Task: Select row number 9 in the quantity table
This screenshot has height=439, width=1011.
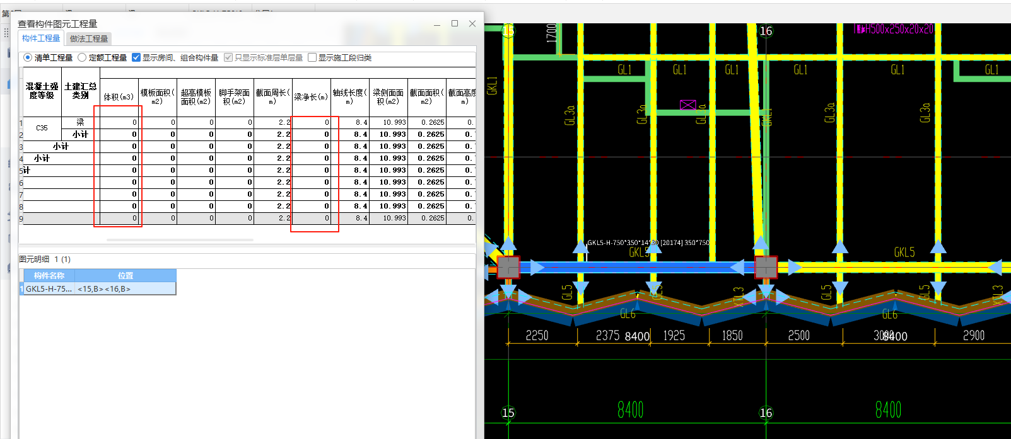Action: click(21, 219)
